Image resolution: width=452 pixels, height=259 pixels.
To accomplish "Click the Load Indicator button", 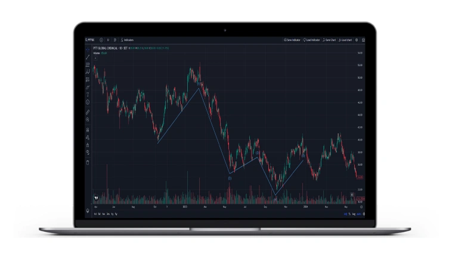I will pos(311,40).
